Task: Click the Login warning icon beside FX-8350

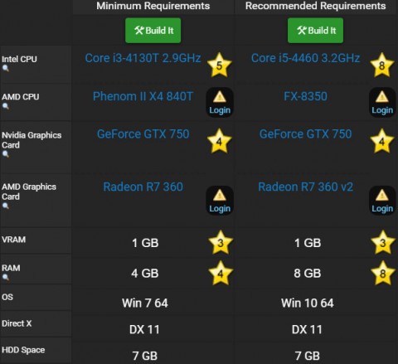Action: coord(382,103)
